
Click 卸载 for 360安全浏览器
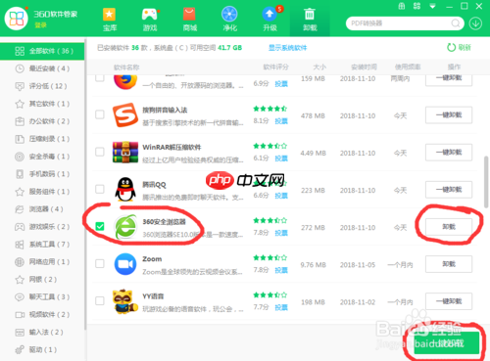click(449, 227)
